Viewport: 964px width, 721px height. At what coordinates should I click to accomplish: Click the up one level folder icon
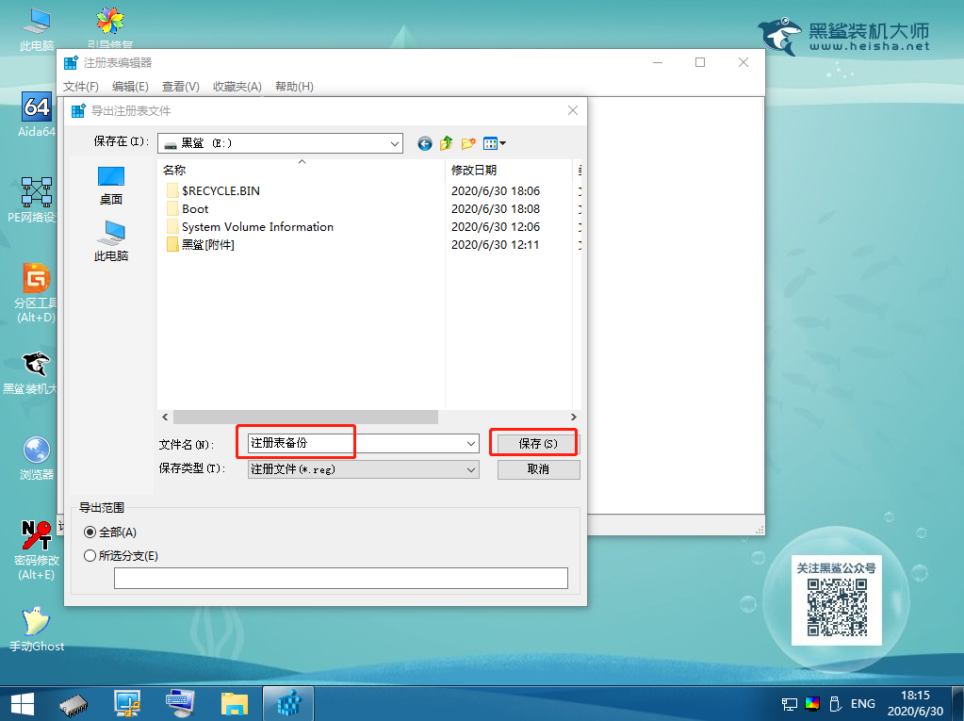click(447, 144)
